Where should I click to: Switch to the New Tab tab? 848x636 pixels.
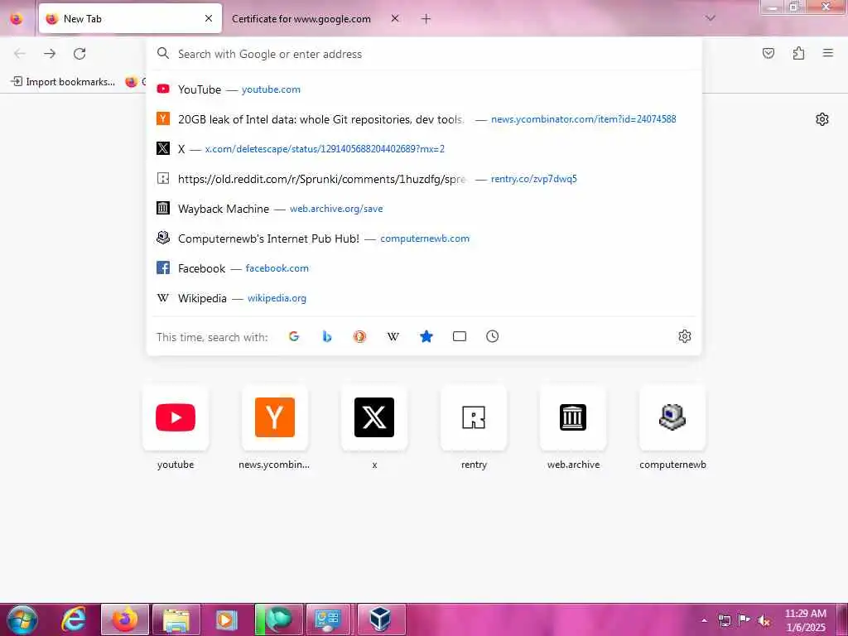tap(130, 18)
